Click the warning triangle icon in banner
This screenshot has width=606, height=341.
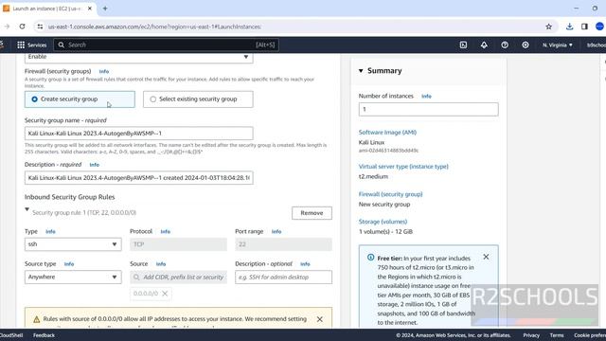coord(36,319)
